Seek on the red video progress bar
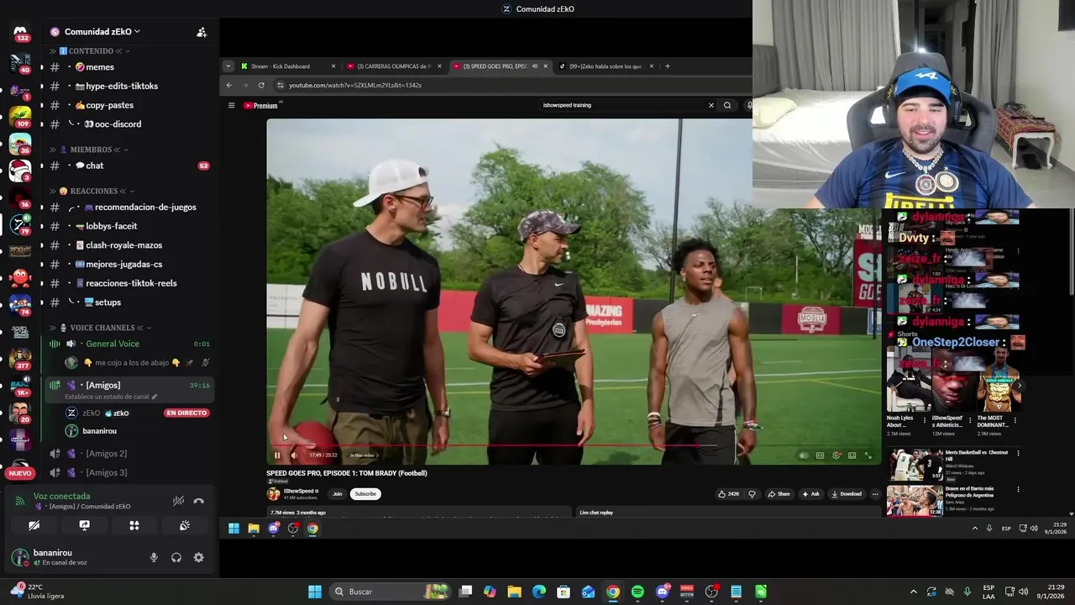This screenshot has width=1075, height=605. click(x=573, y=445)
